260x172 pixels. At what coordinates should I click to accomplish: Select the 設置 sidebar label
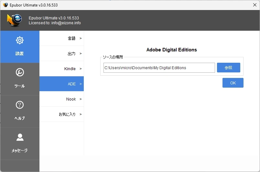click(x=20, y=54)
